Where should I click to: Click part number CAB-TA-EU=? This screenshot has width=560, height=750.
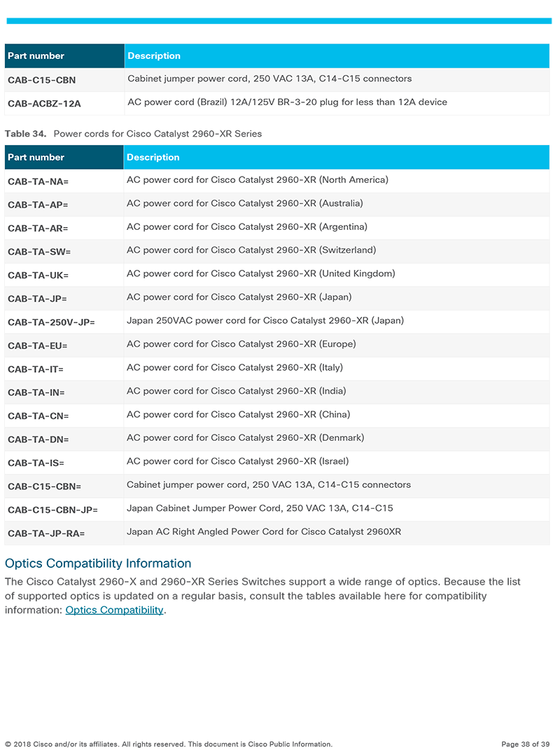[37, 346]
